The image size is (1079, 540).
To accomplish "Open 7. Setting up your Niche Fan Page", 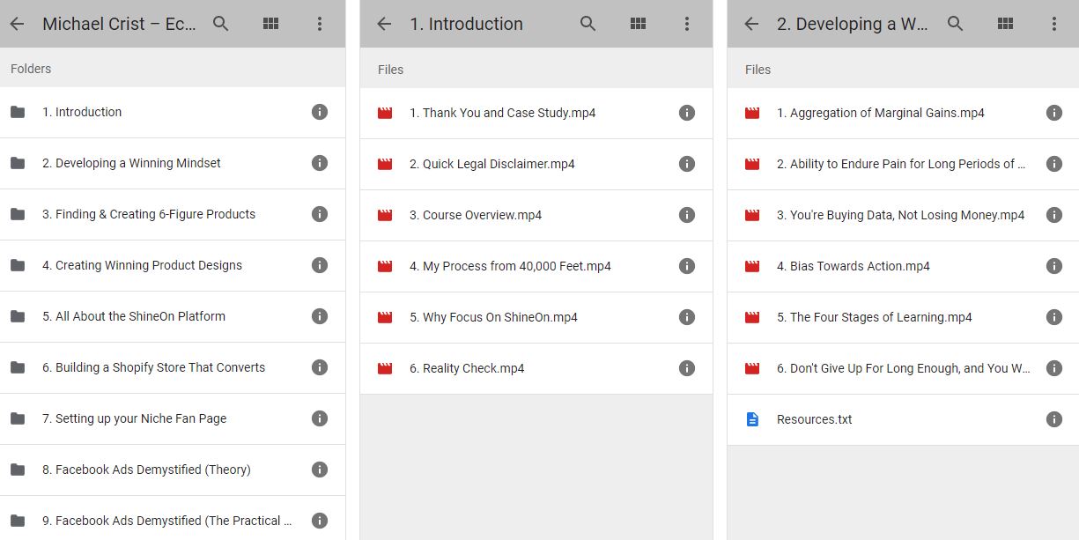I will pyautogui.click(x=173, y=418).
